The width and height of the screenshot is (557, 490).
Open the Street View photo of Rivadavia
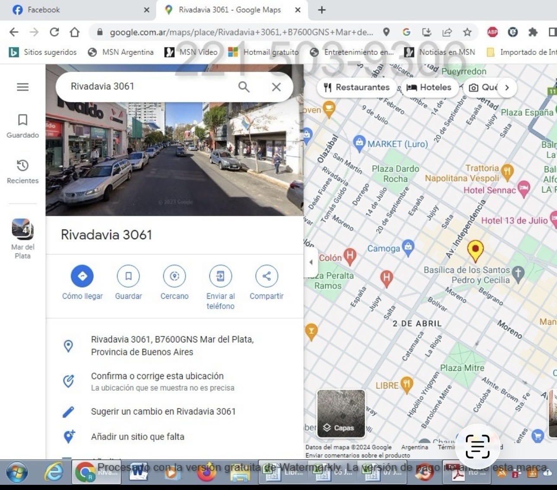click(174, 159)
